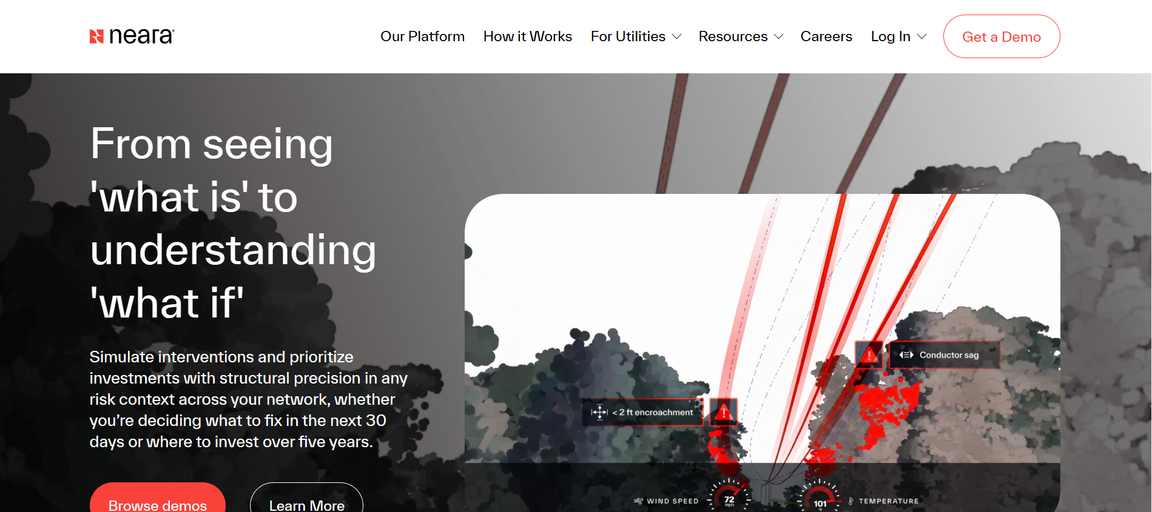Click the Neara logo
The image size is (1152, 512).
pos(132,36)
